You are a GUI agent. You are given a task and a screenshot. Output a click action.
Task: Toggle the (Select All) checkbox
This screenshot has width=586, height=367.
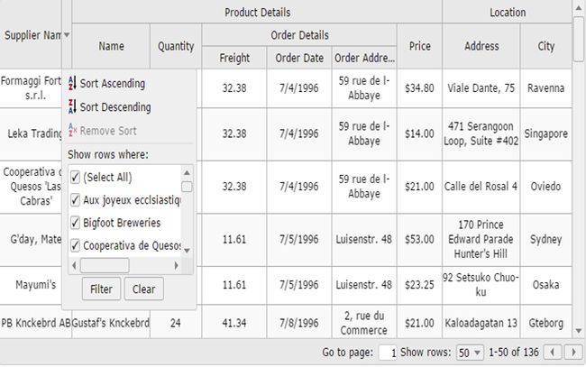coord(75,177)
